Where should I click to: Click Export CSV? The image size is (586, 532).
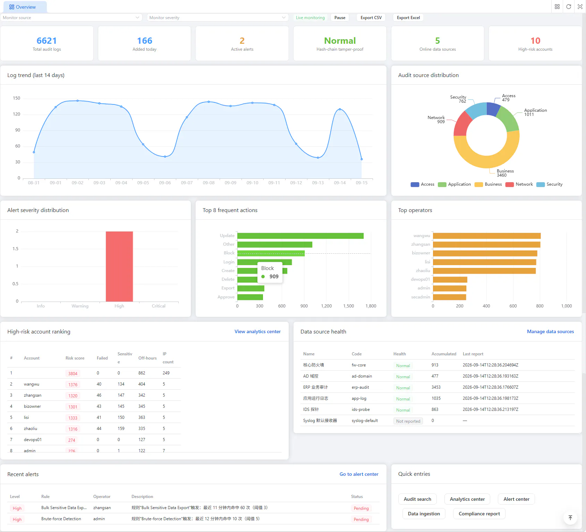tap(371, 18)
